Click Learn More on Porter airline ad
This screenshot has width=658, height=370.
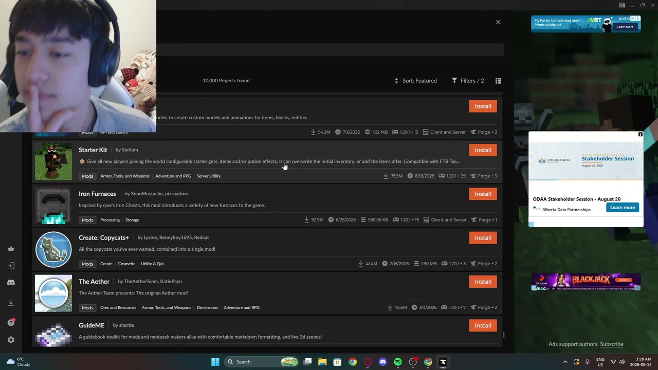[x=625, y=27]
